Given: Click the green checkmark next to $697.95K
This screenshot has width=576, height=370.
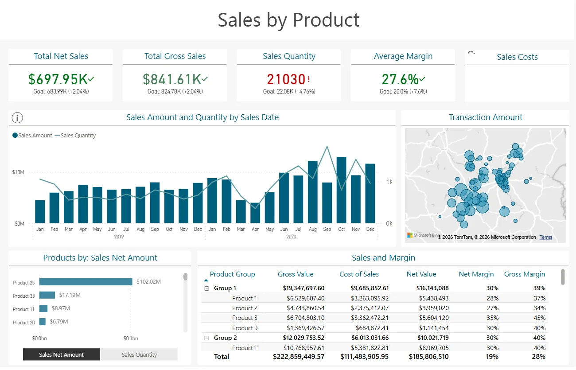Looking at the screenshot, I should coord(91,79).
